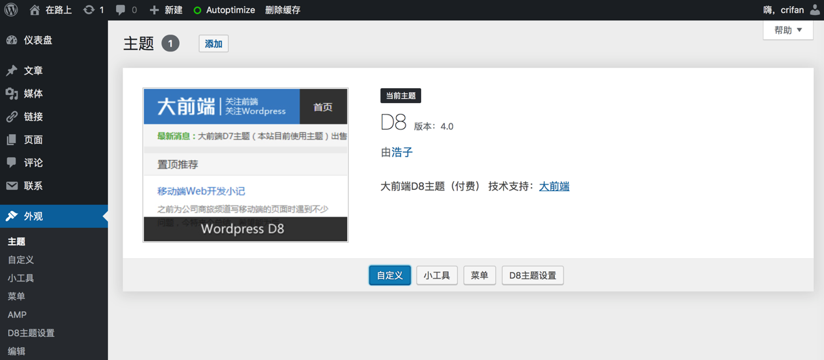Click the 版本: 4.0 version text
The height and width of the screenshot is (360, 824).
(433, 126)
